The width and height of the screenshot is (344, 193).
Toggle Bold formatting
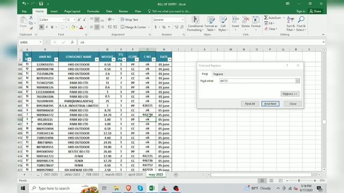coord(41,27)
